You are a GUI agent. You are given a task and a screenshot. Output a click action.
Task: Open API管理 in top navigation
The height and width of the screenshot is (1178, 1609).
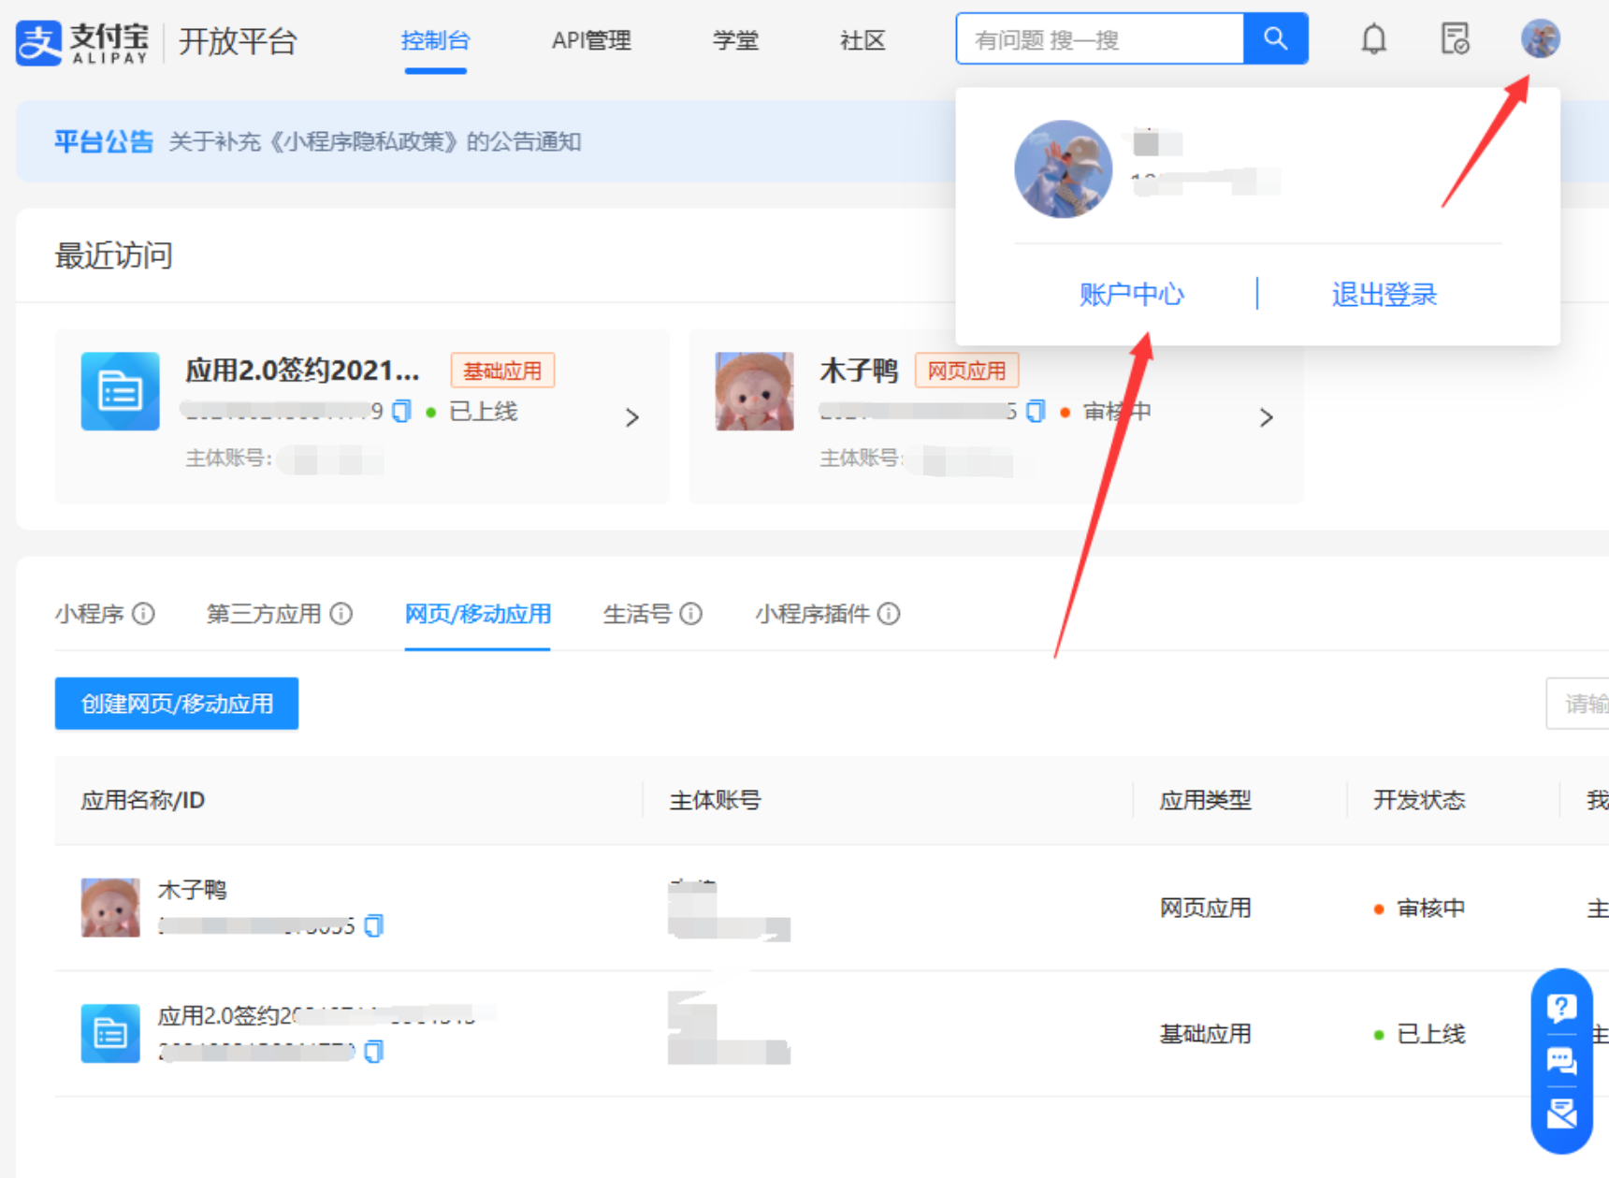point(591,40)
